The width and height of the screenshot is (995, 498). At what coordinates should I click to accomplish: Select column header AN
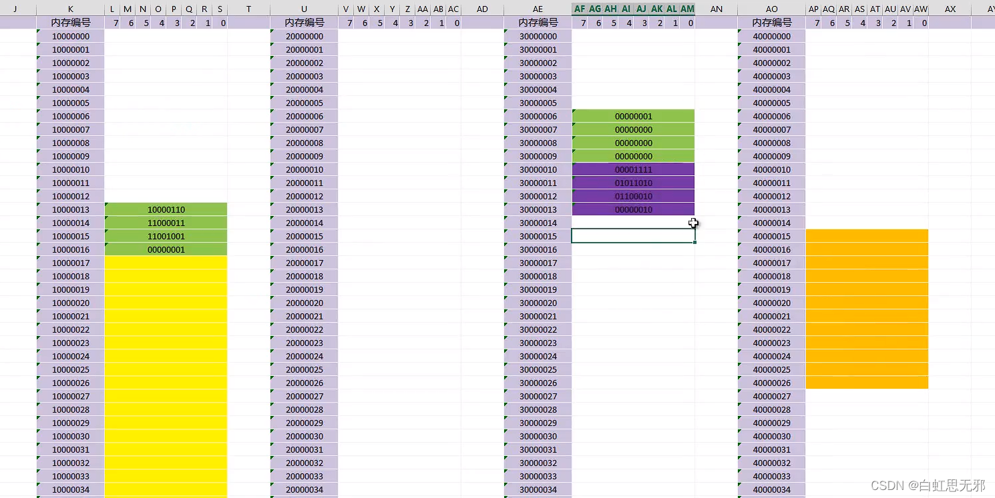click(x=717, y=9)
